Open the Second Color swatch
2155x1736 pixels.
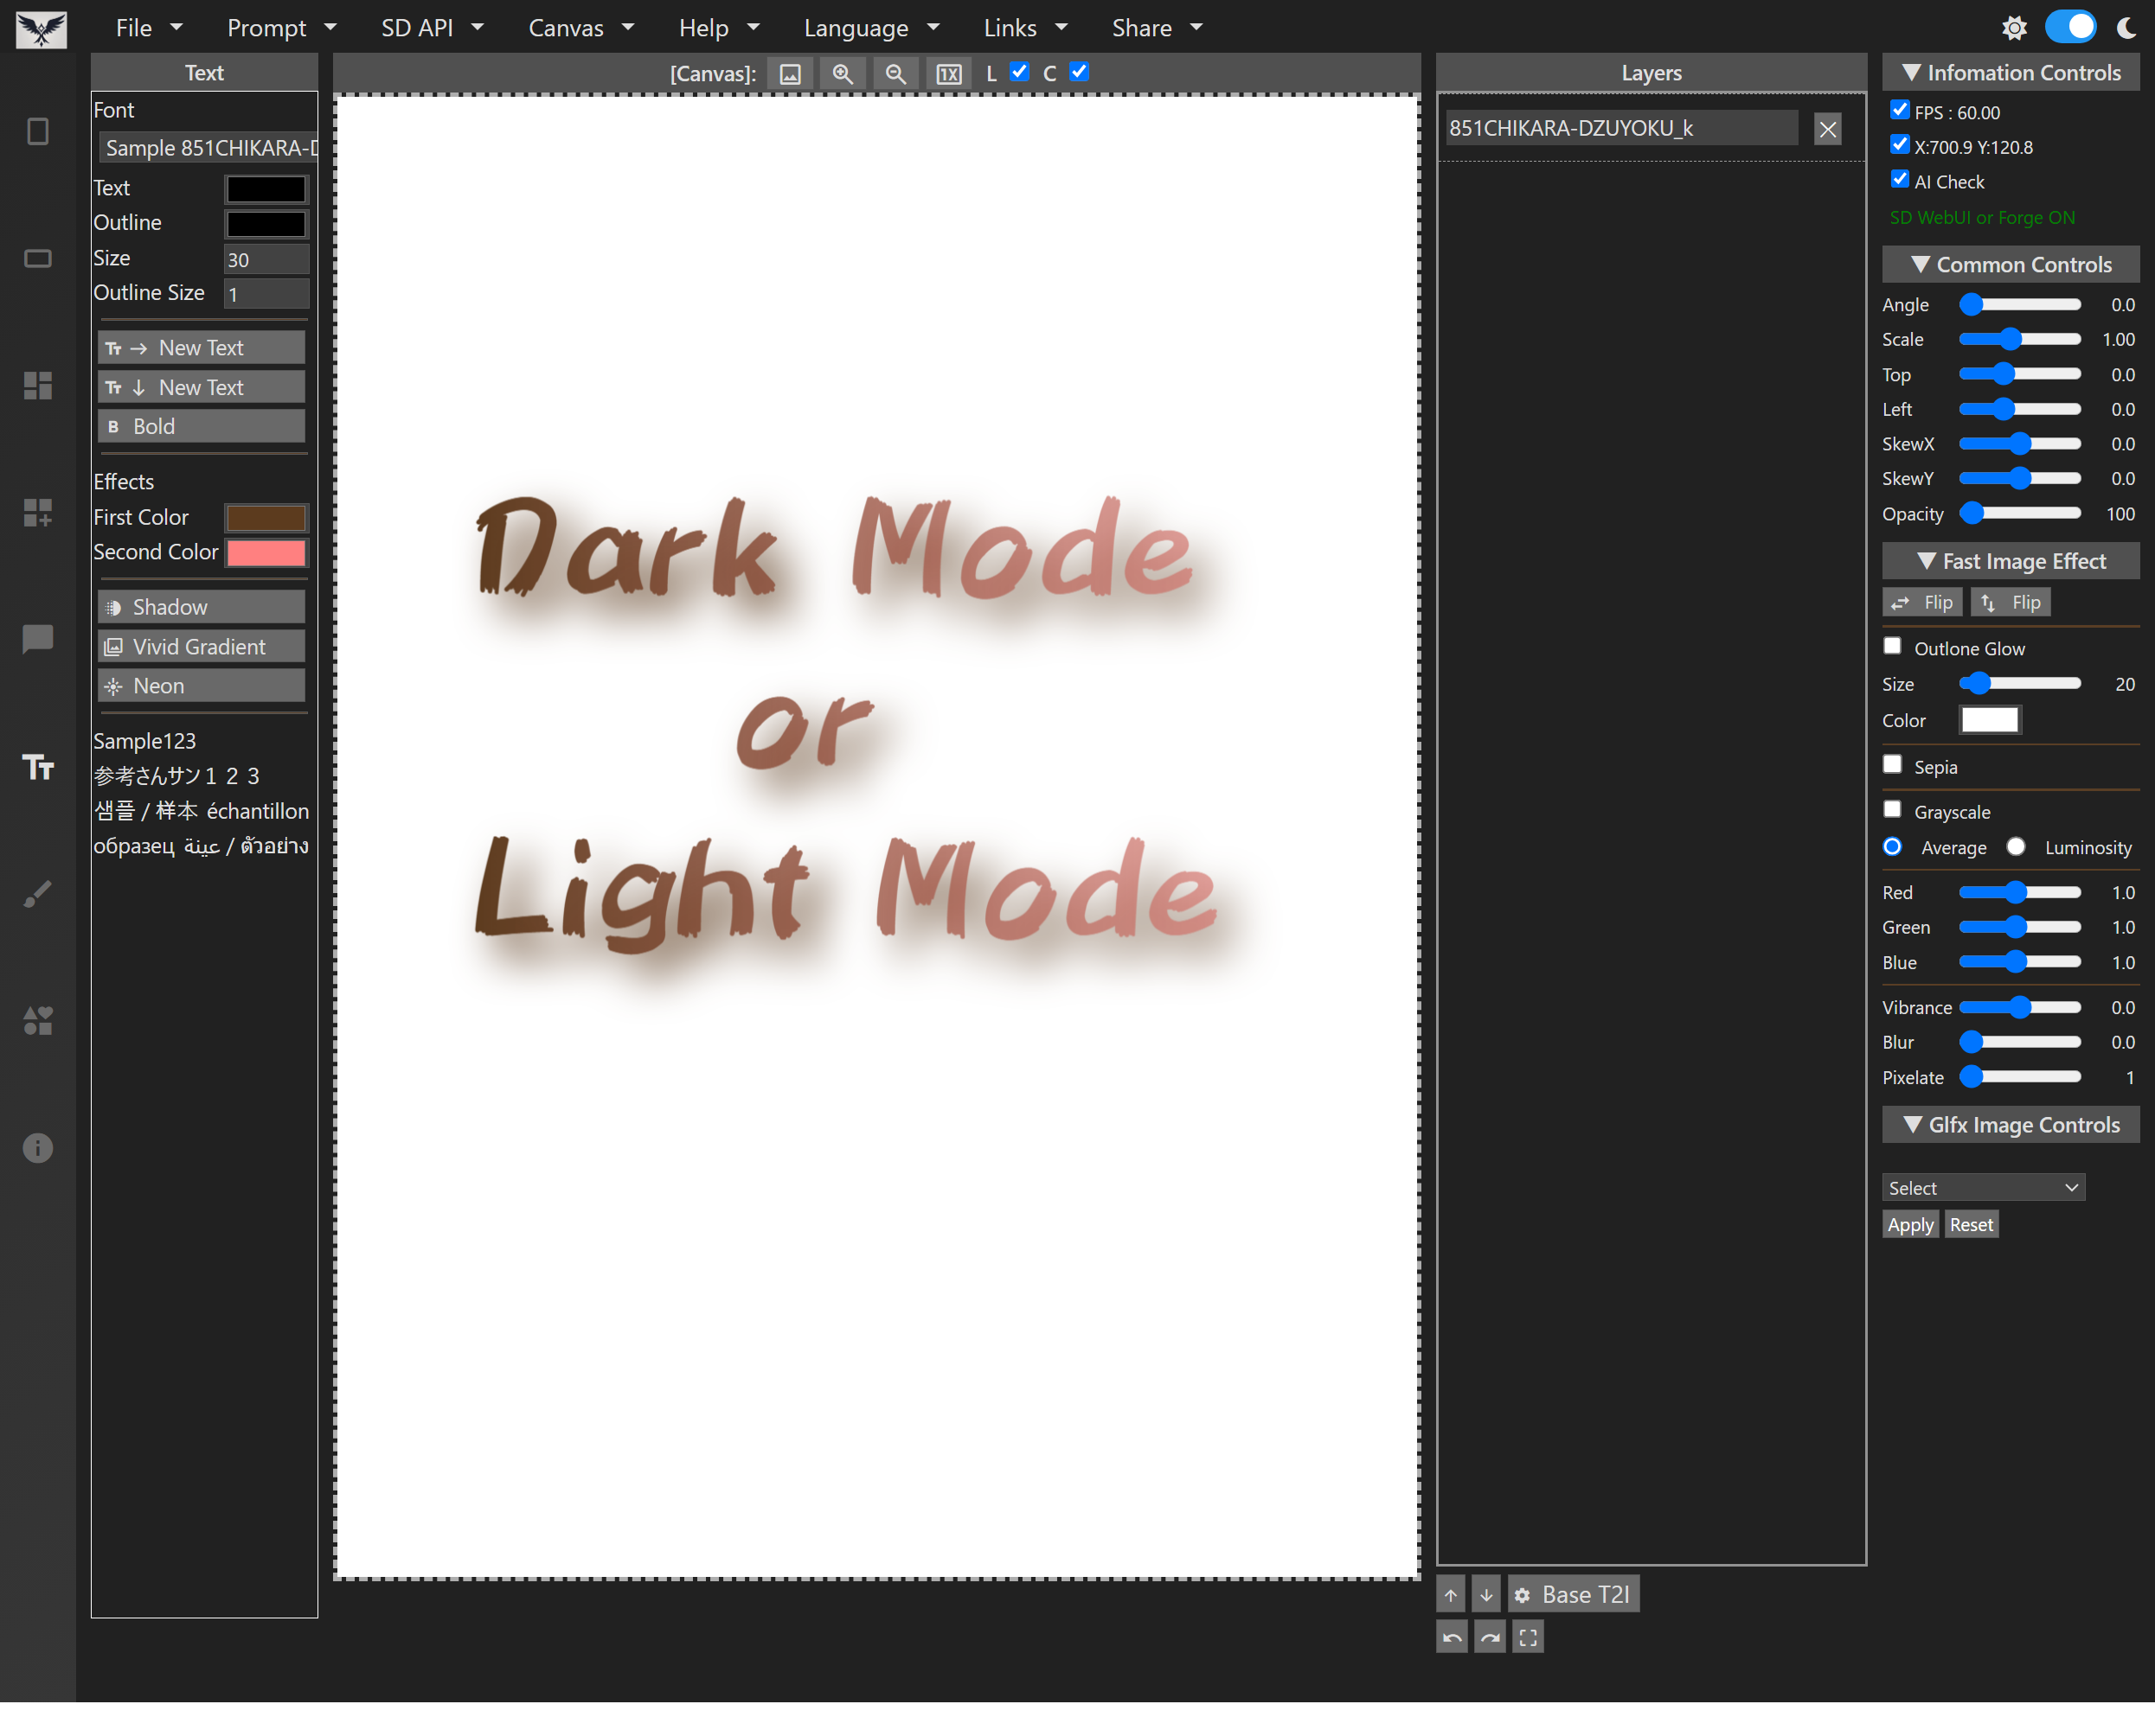[x=265, y=552]
